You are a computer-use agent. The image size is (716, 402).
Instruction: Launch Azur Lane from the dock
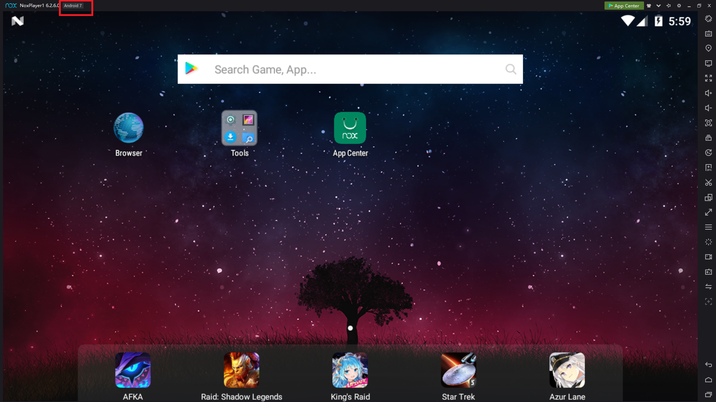click(x=567, y=370)
